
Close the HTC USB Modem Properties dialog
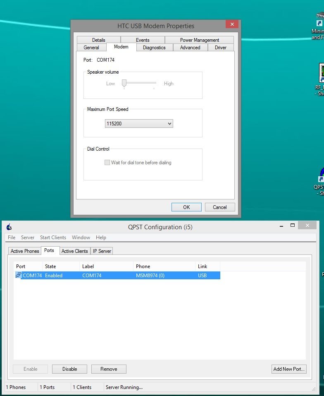coord(232,24)
